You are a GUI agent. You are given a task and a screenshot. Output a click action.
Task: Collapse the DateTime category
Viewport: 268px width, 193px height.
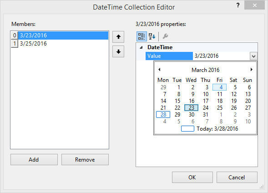[x=141, y=47]
